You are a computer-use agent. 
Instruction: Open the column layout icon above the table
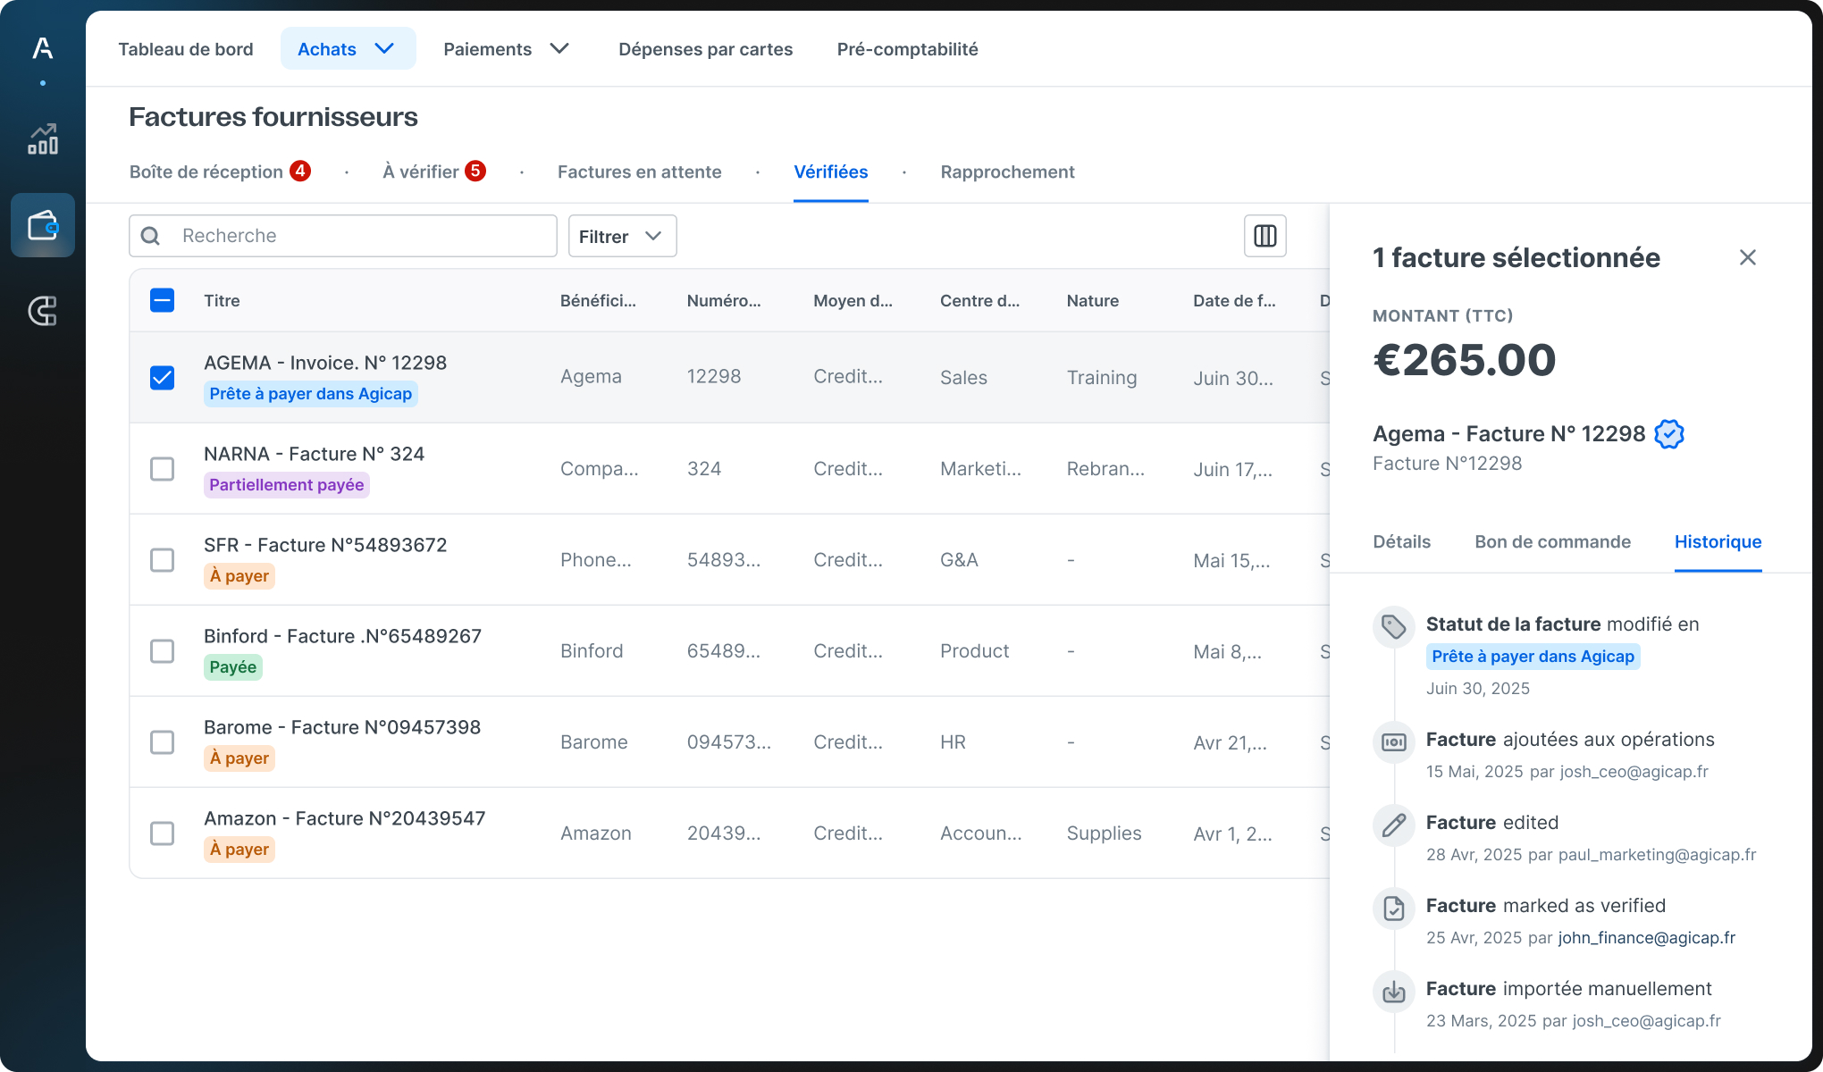(x=1264, y=235)
